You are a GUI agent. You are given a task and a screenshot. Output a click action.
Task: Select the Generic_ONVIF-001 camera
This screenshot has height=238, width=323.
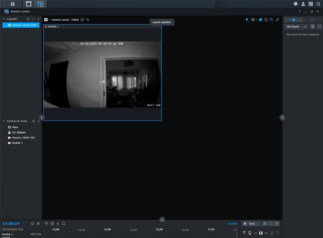21,138
